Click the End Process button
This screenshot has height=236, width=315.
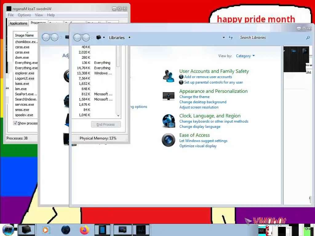click(x=106, y=124)
